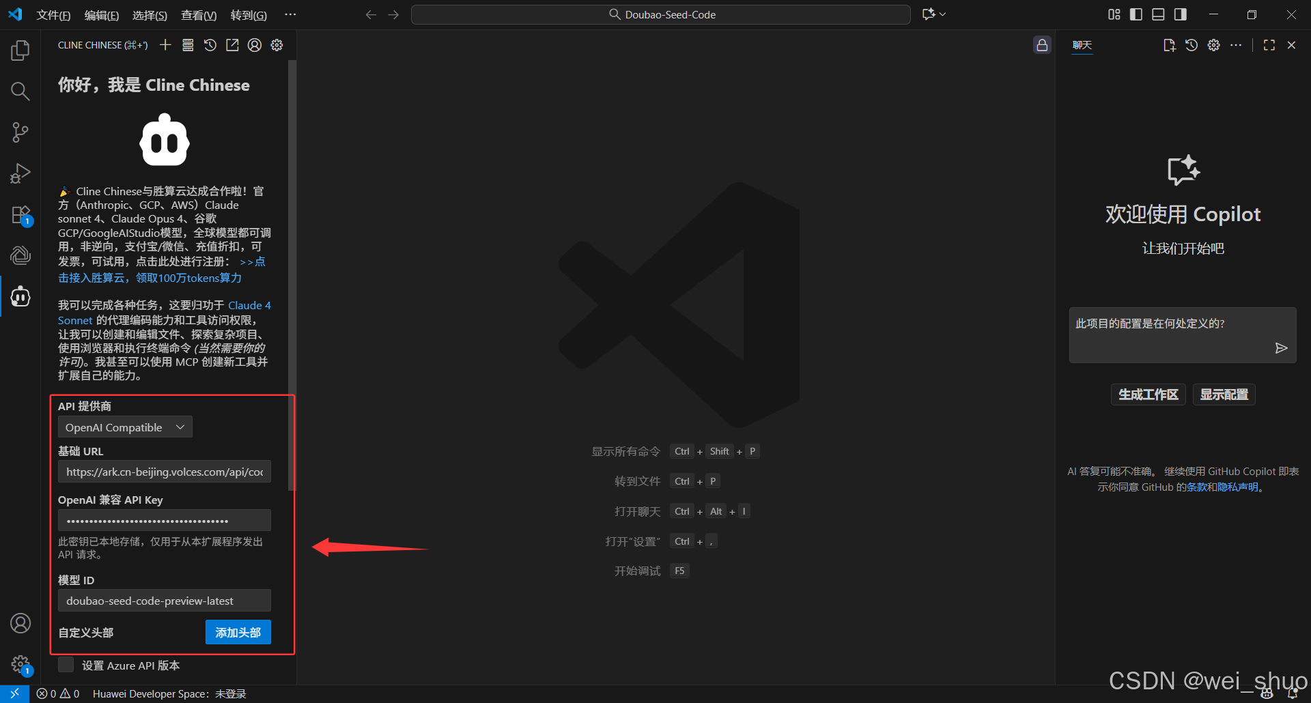The width and height of the screenshot is (1311, 703).
Task: Click the 添加头部 button
Action: (x=238, y=632)
